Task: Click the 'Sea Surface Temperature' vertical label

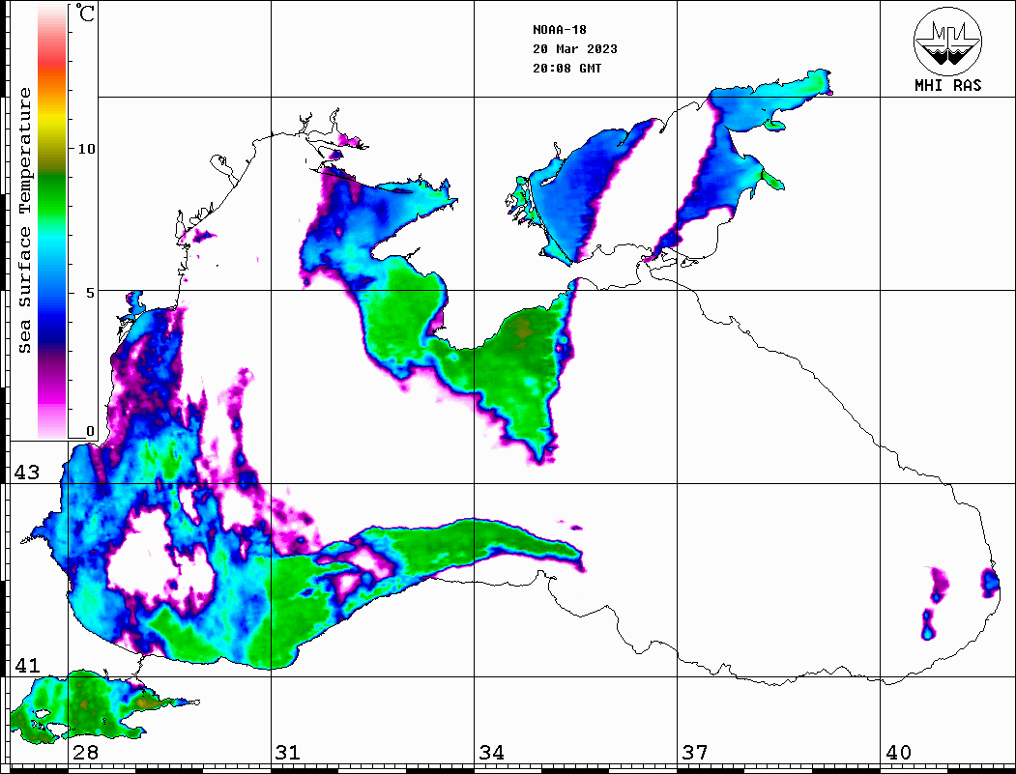Action: tap(24, 220)
